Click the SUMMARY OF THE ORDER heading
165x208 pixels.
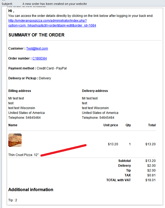[x=36, y=35]
